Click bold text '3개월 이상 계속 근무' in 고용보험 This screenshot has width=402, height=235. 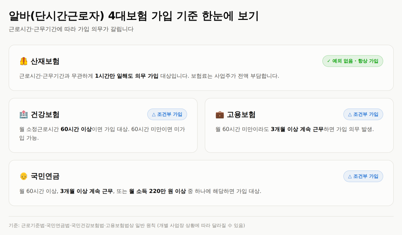tap(297, 129)
